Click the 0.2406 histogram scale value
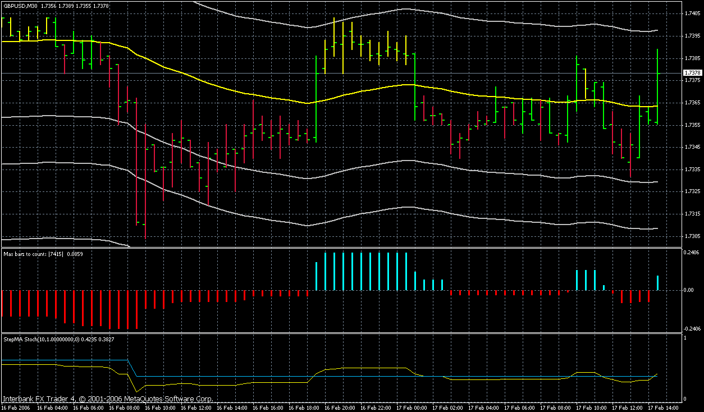The height and width of the screenshot is (412, 704). 692,253
